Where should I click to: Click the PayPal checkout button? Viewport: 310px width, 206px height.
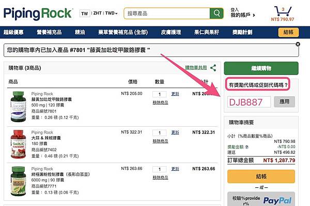[261, 199]
